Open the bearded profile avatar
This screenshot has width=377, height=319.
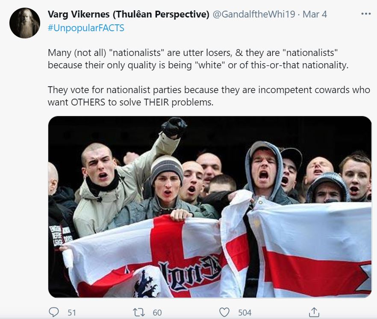[24, 23]
